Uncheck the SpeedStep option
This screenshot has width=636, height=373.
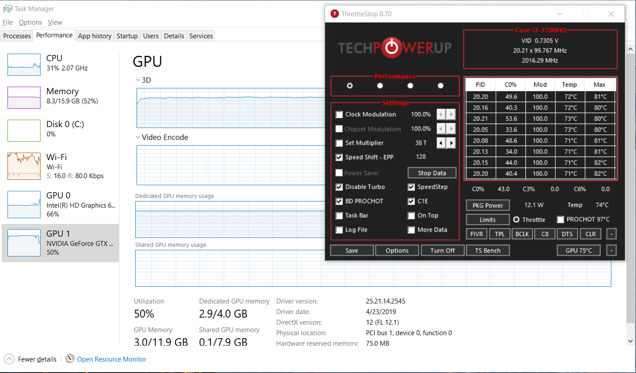click(411, 187)
